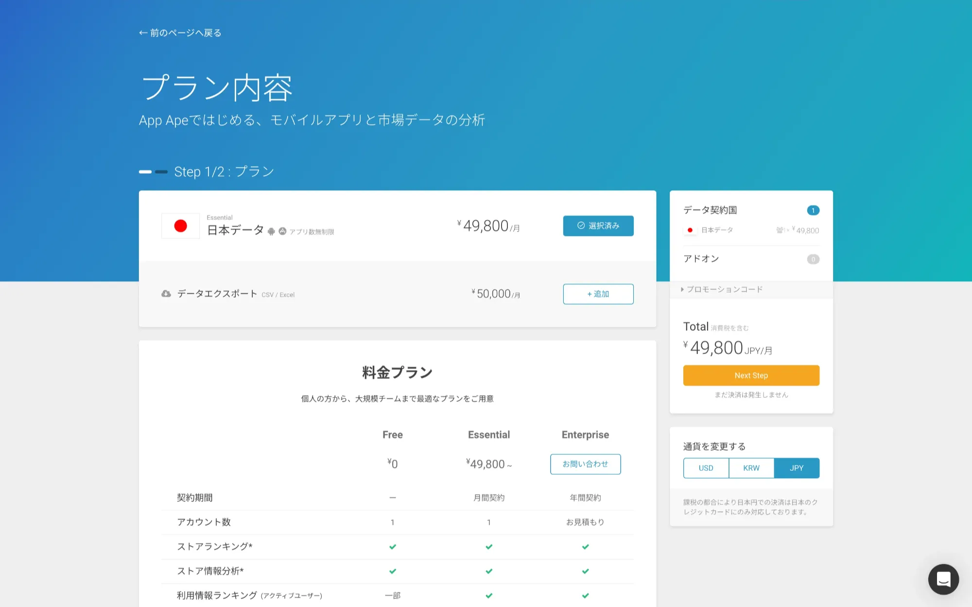Click the App Store icon beside 日本データ
The image size is (972, 607).
[282, 232]
